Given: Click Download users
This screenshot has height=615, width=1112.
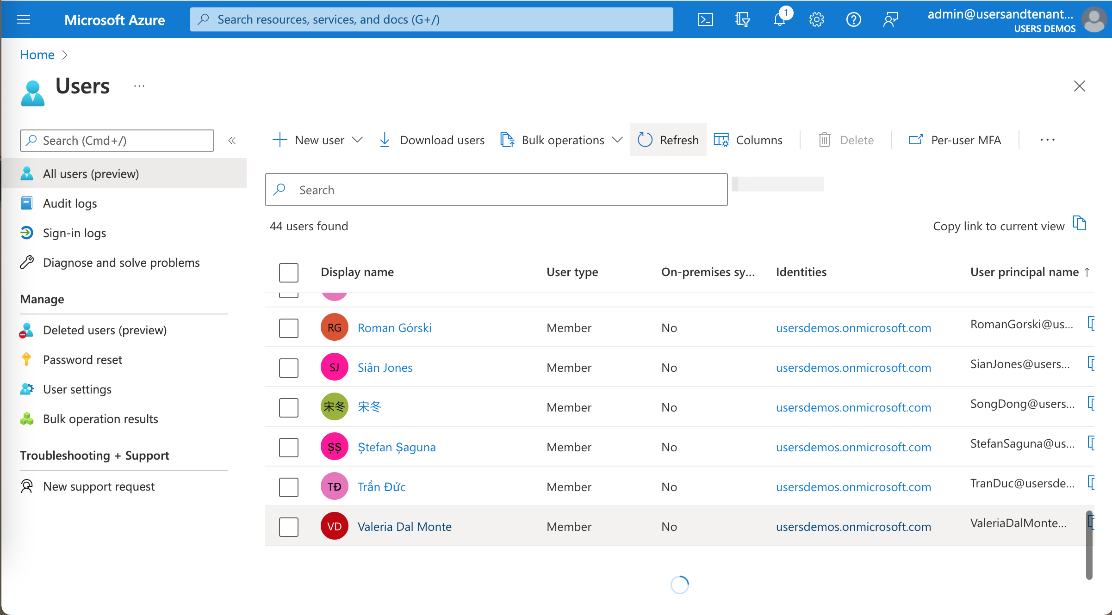Looking at the screenshot, I should [x=431, y=140].
